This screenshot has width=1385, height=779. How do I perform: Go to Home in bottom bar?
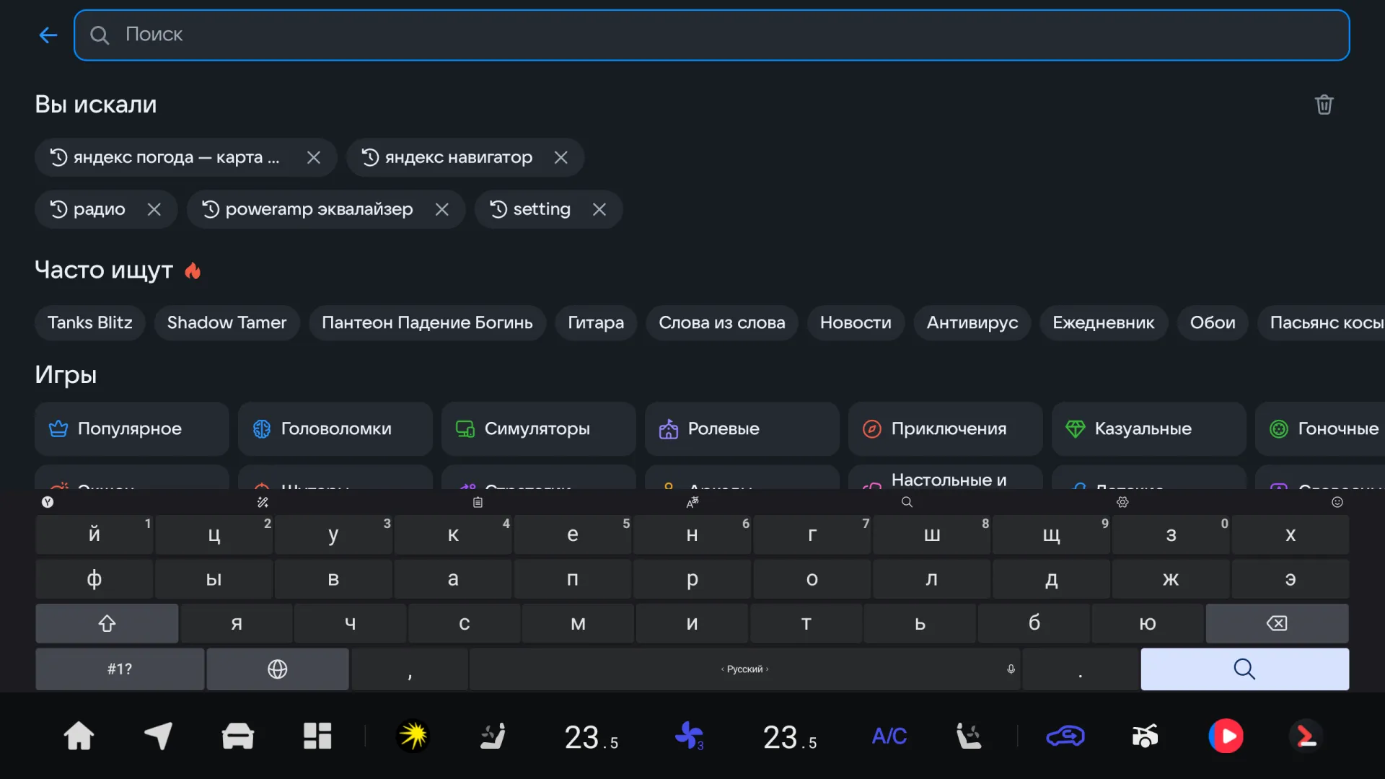point(79,736)
